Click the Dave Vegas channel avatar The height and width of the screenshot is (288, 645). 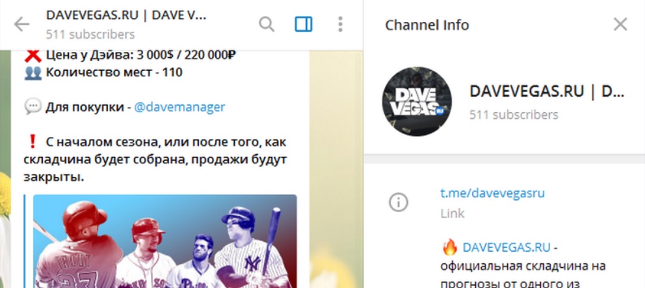point(417,101)
